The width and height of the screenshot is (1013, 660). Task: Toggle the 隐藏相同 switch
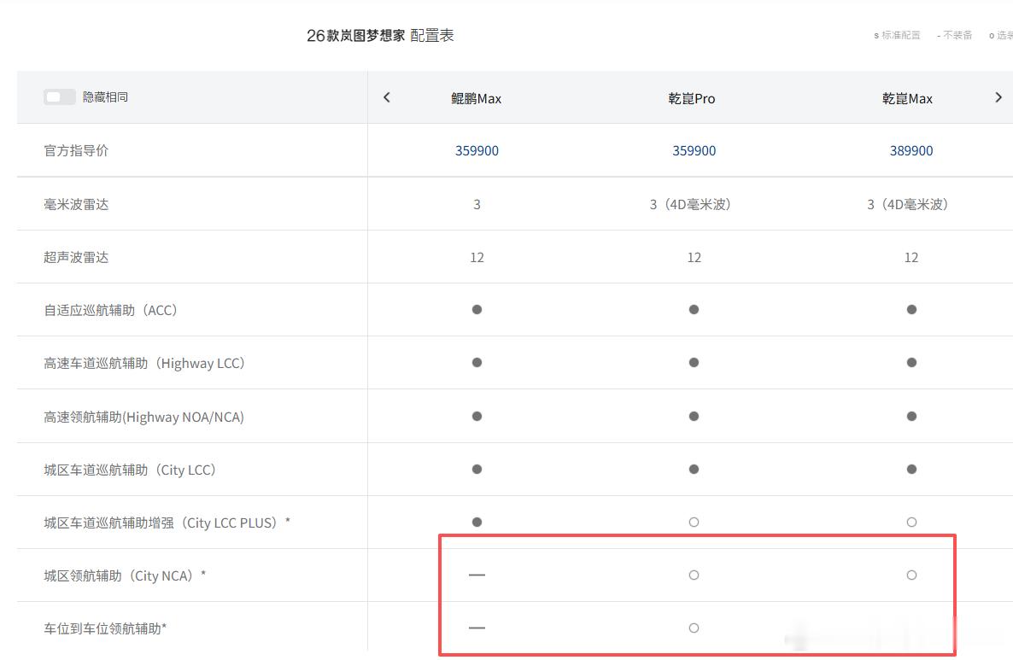pyautogui.click(x=60, y=96)
